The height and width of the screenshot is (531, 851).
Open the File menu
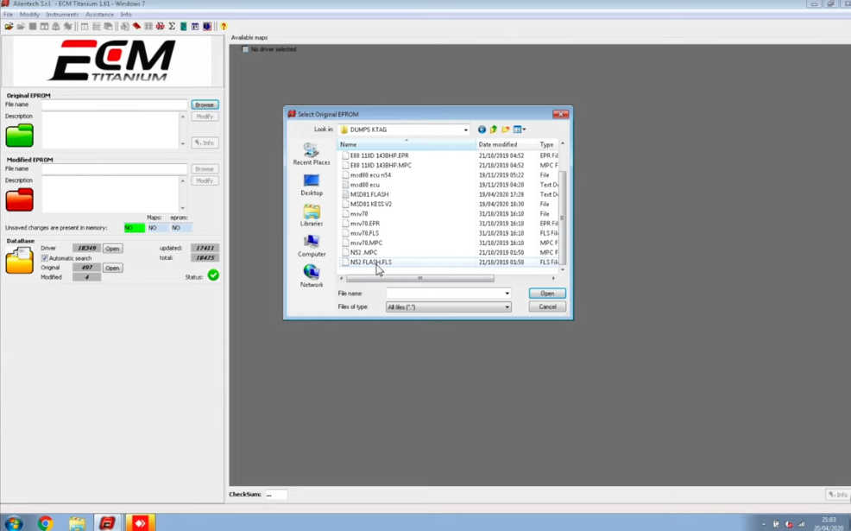tap(8, 15)
